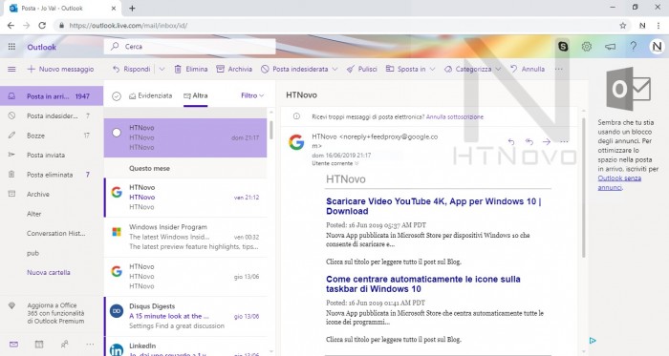Open the Posta inviata folder
669x356 pixels.
tap(46, 155)
